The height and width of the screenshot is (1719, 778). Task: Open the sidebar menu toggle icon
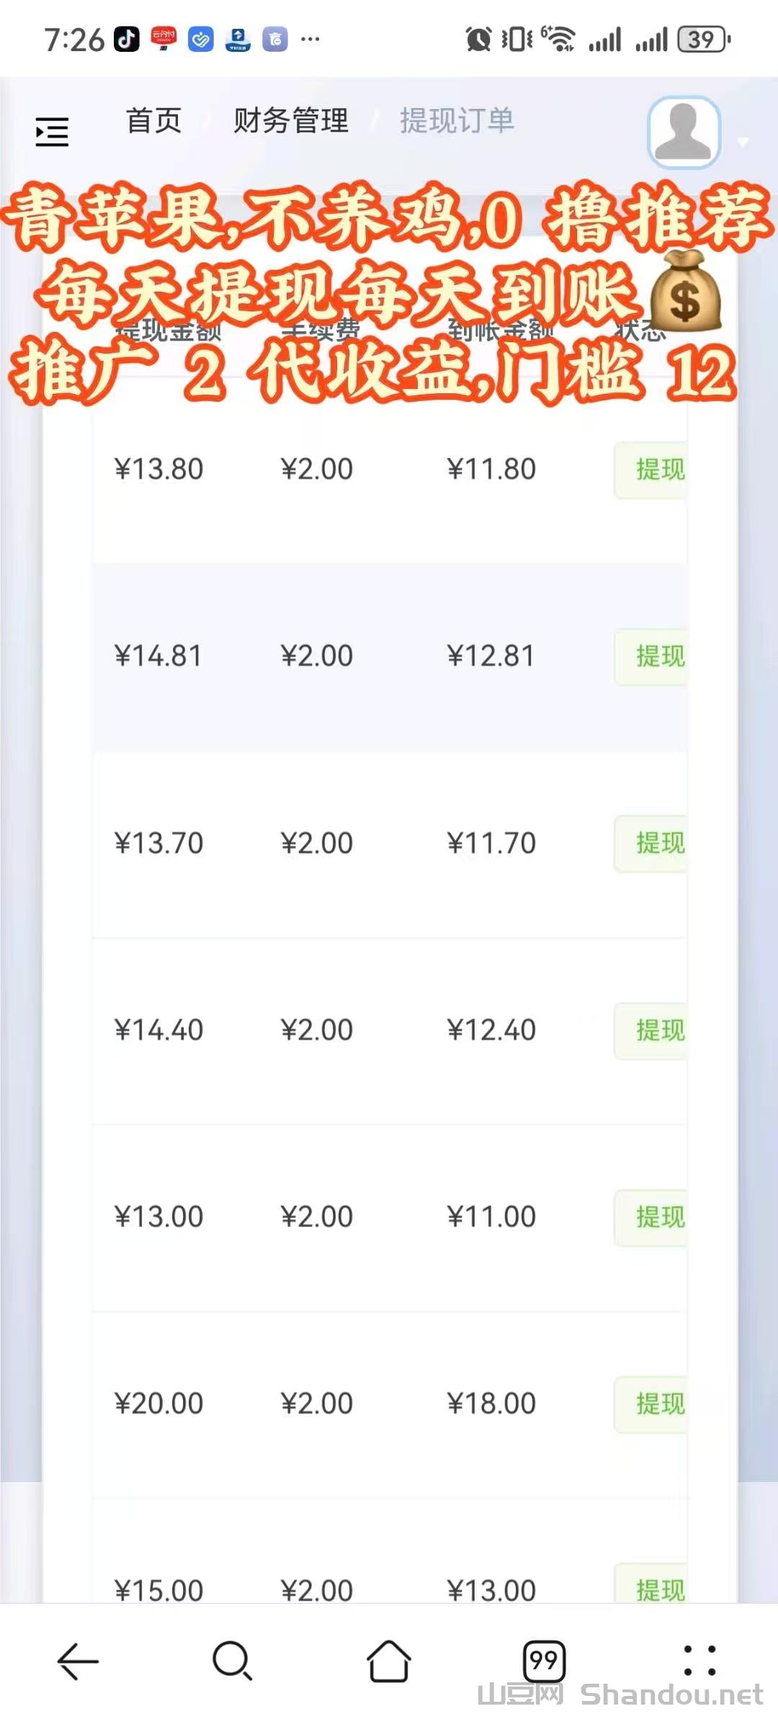pyautogui.click(x=52, y=132)
